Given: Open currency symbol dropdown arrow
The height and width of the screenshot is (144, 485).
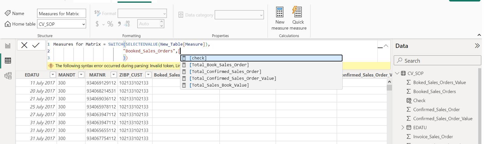Looking at the screenshot, I should pos(103,24).
